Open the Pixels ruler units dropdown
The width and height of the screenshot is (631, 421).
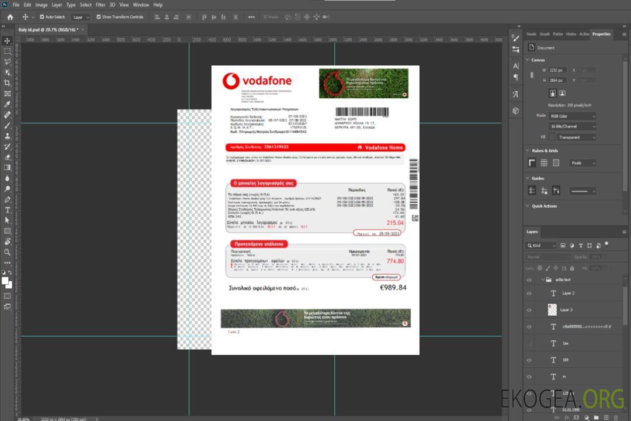583,163
